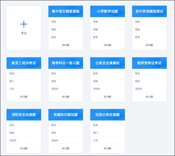Click 共20题 in the 高中语文 card
The width and height of the screenshot is (175, 156).
(66, 45)
